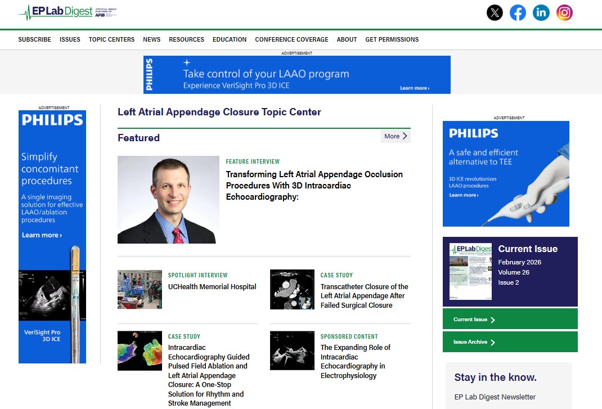
Task: Click the UCHealth operating room thumbnail
Action: [x=140, y=290]
